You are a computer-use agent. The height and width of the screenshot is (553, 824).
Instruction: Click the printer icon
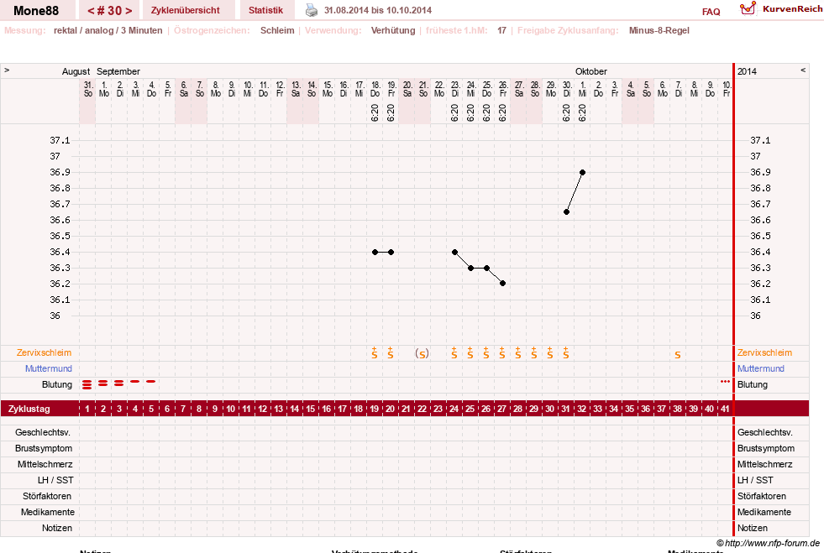coord(312,10)
